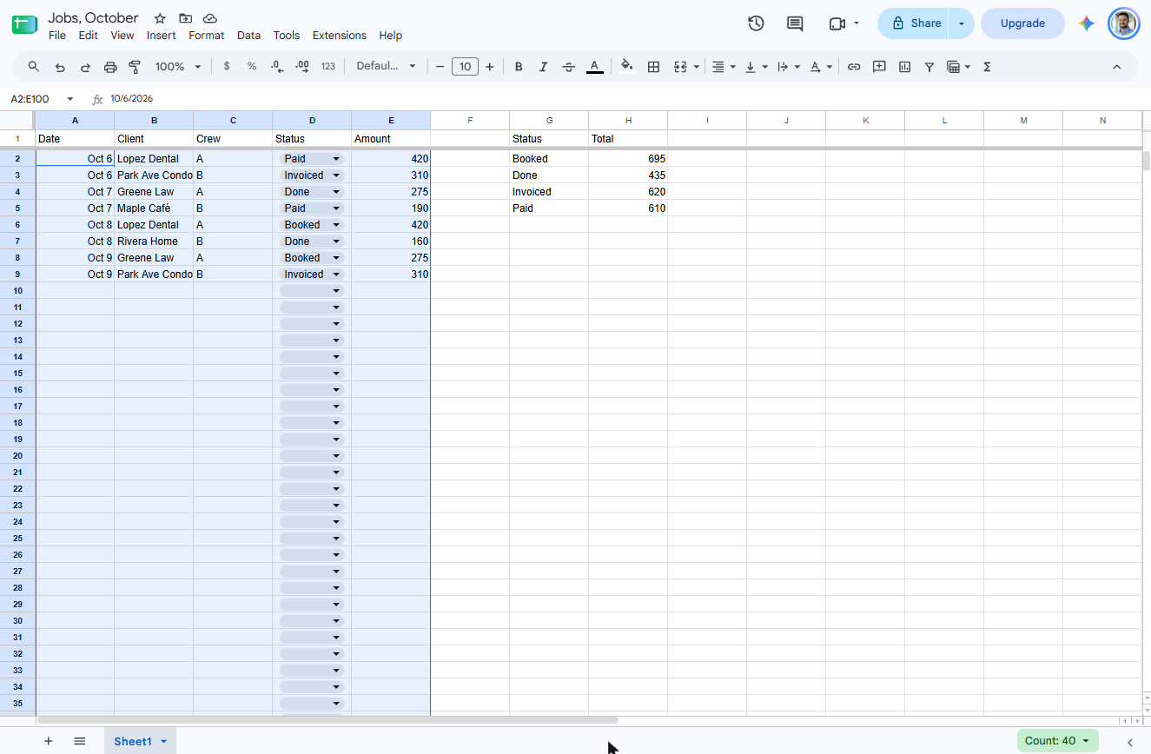
Task: Open the functions sigma icon
Action: pos(987,67)
